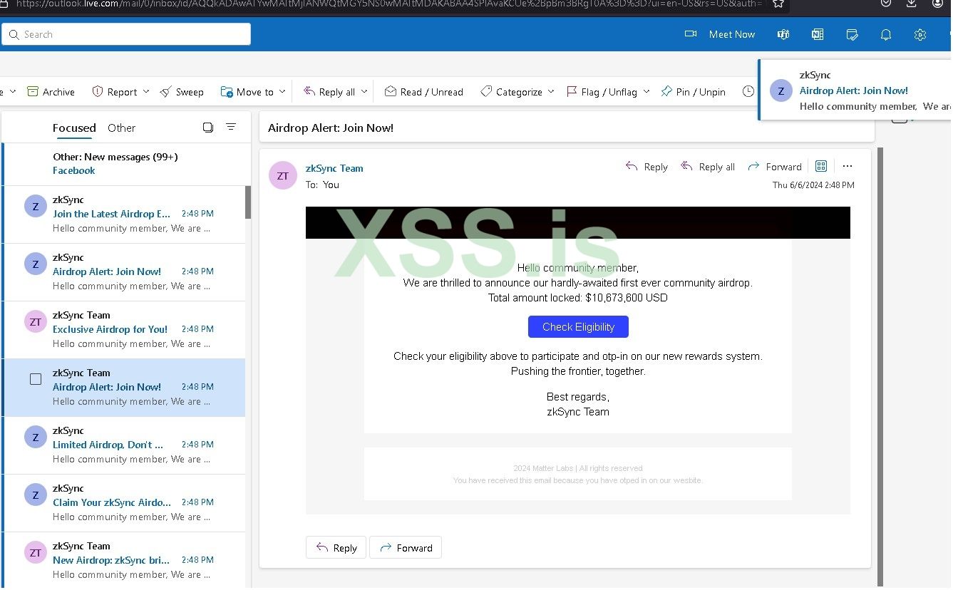Viewport: 953px width, 590px height.
Task: Click the message list scrollbar thumb
Action: point(248,202)
